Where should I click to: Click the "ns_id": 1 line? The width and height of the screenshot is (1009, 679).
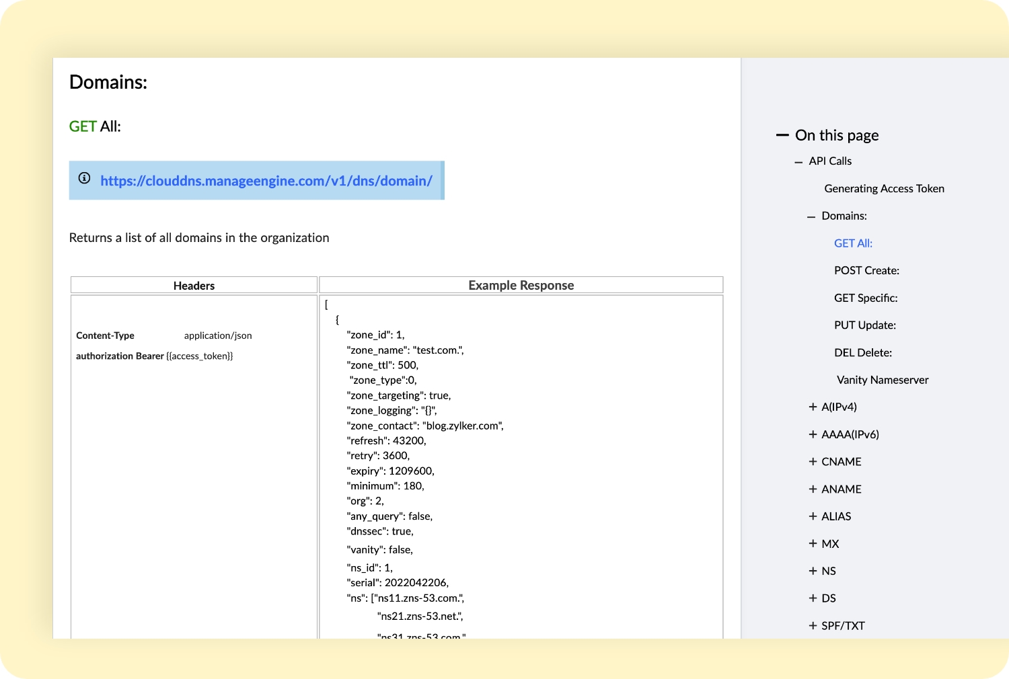pyautogui.click(x=369, y=567)
